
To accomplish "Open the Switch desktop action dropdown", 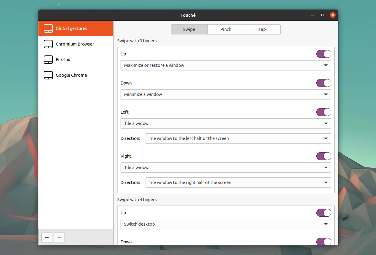I will point(225,224).
